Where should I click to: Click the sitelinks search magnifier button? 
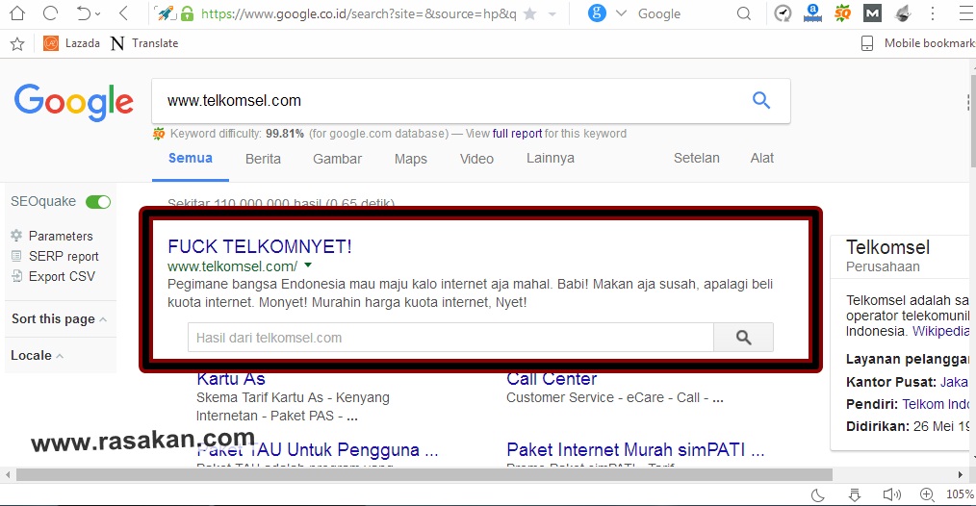coord(743,338)
